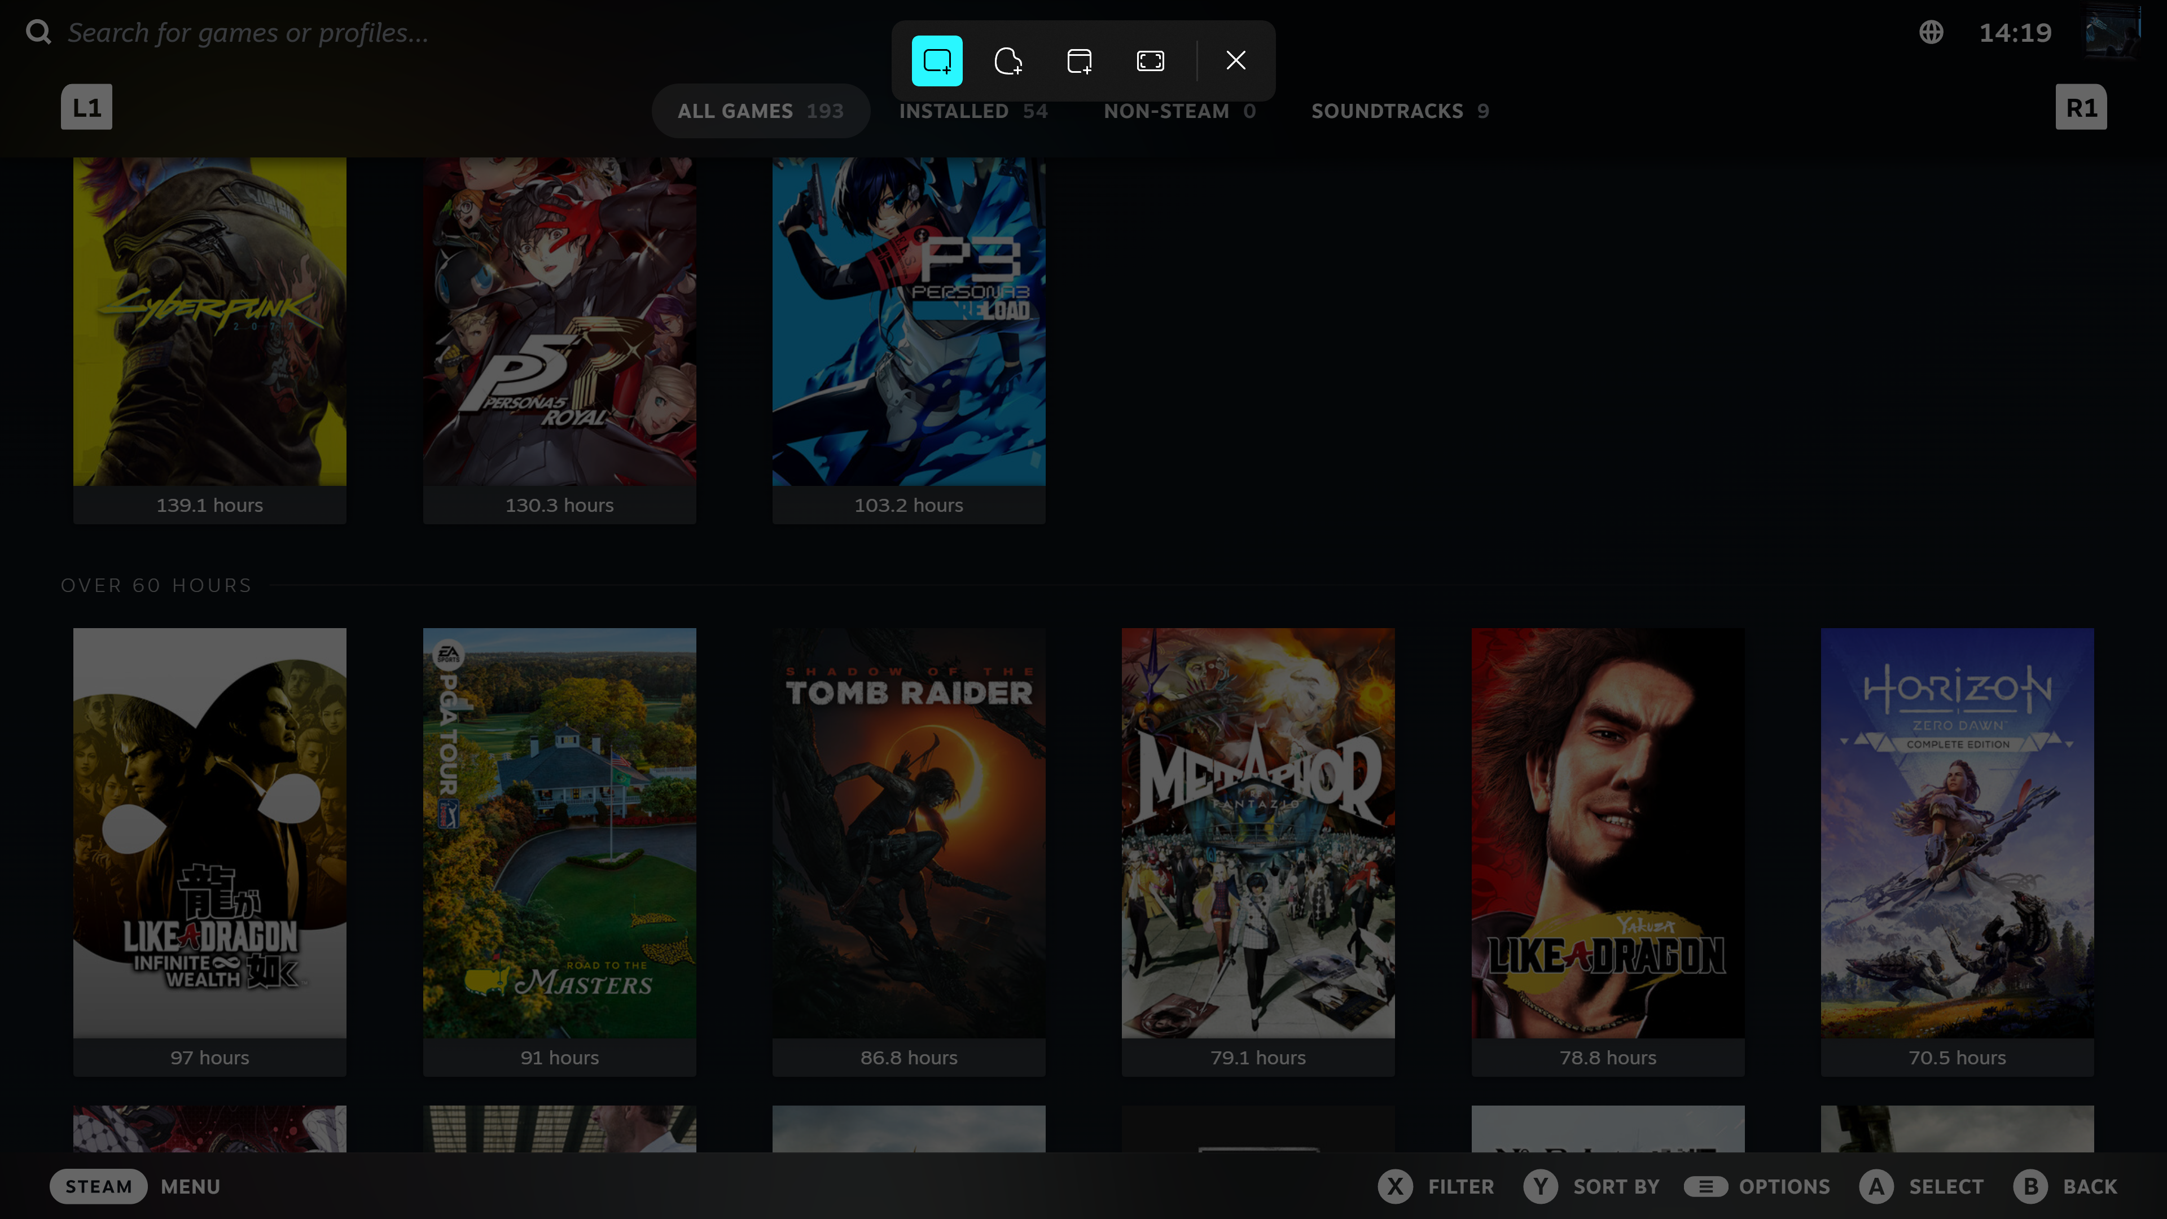Open the Persona 5 Royal game cover
This screenshot has width=2167, height=1219.
[x=559, y=321]
